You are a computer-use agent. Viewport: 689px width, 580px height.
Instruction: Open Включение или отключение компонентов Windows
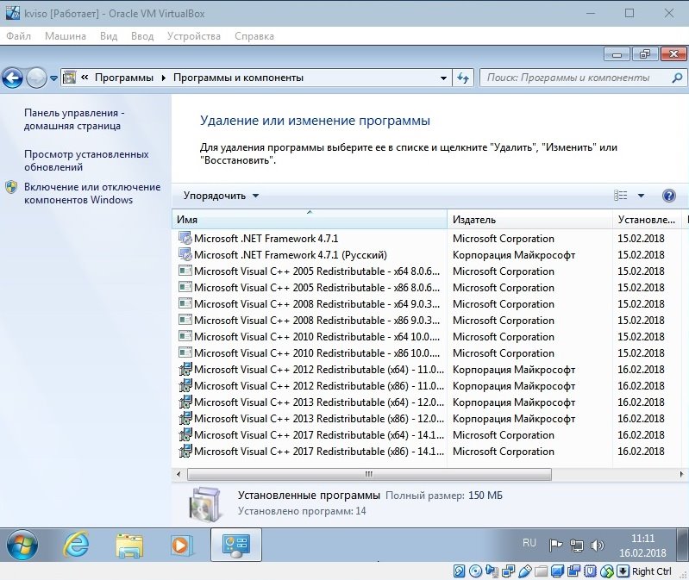pos(91,193)
